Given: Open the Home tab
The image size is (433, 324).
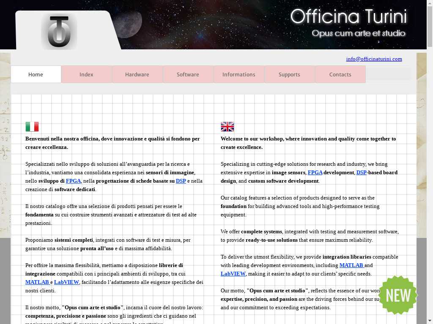Looking at the screenshot, I should [36, 75].
